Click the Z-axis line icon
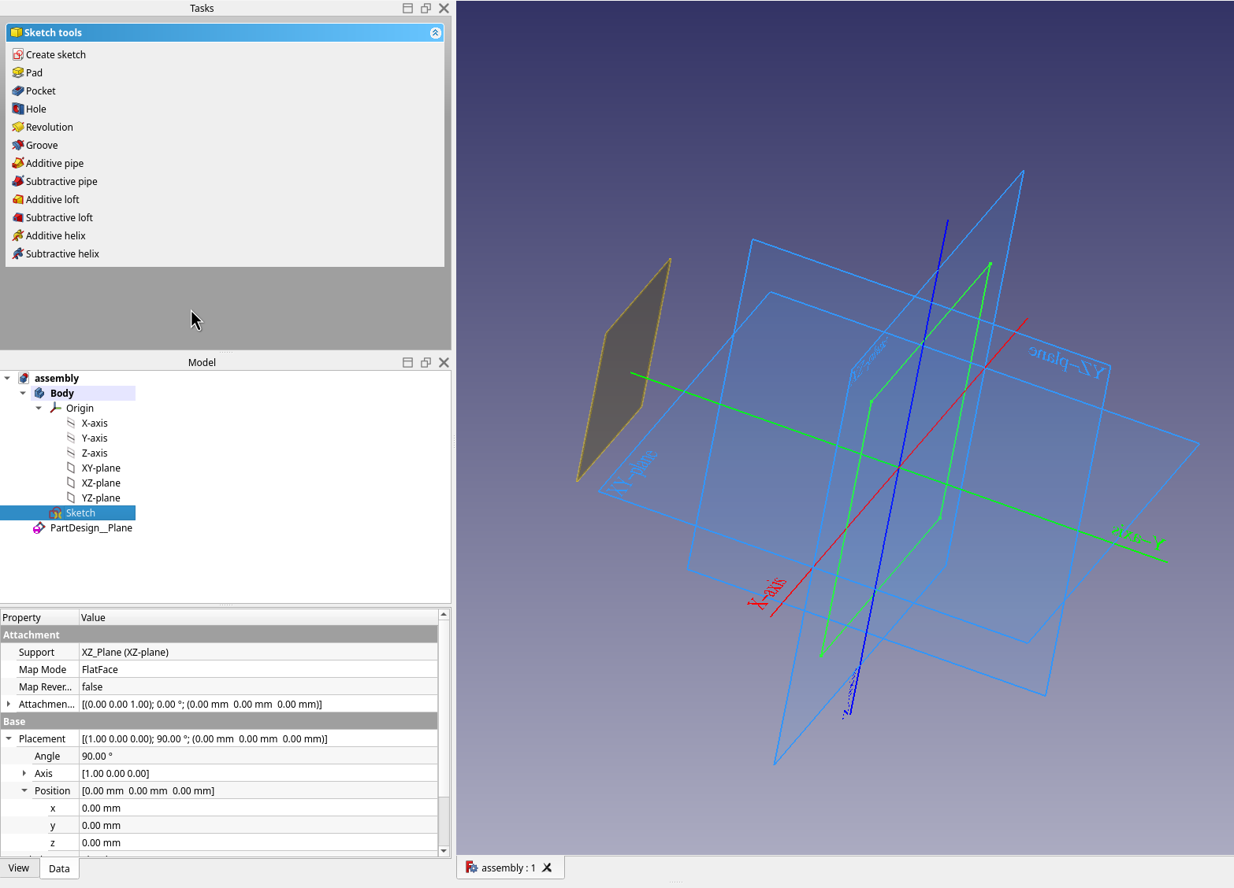The width and height of the screenshot is (1234, 888). [71, 453]
